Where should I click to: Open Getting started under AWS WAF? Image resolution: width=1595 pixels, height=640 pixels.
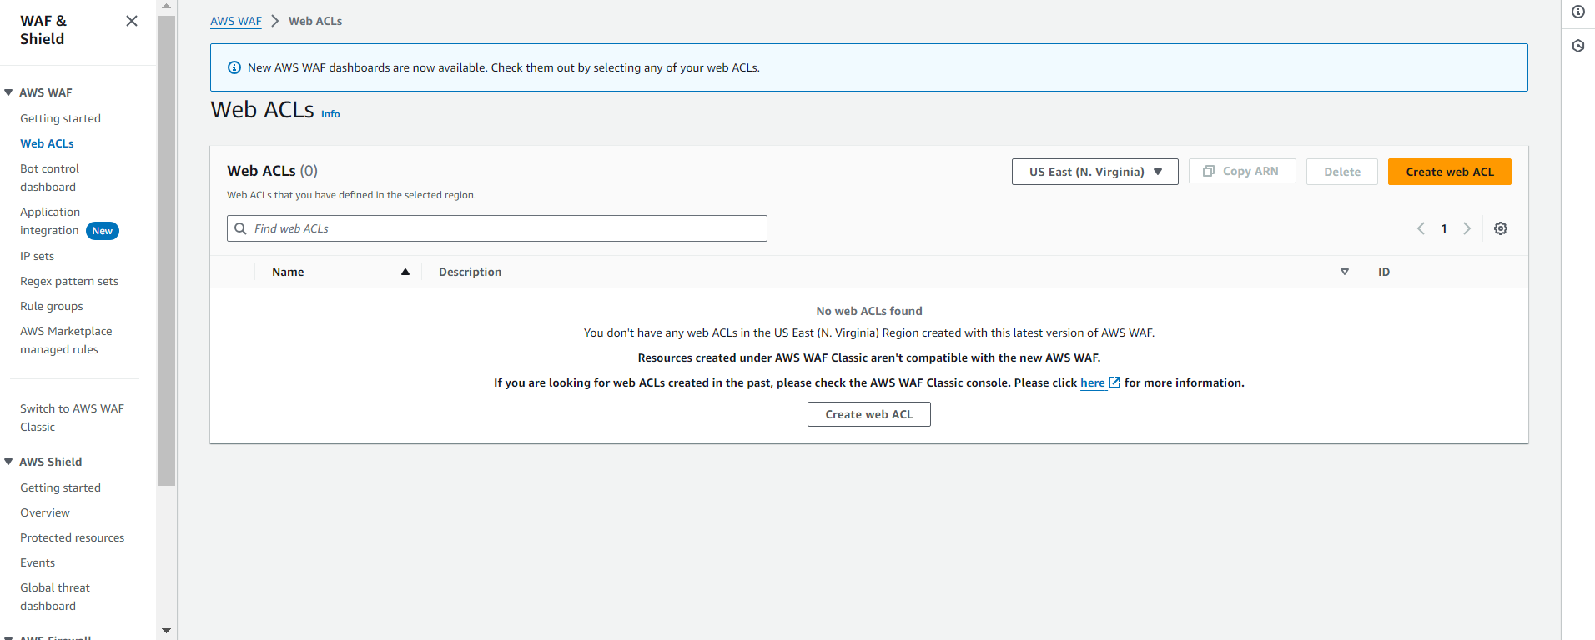[60, 118]
